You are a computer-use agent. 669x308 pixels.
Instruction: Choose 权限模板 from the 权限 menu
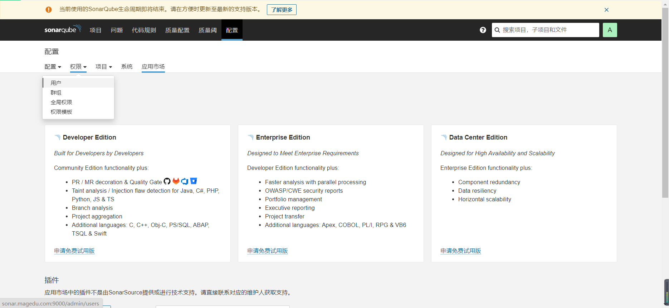click(78, 112)
